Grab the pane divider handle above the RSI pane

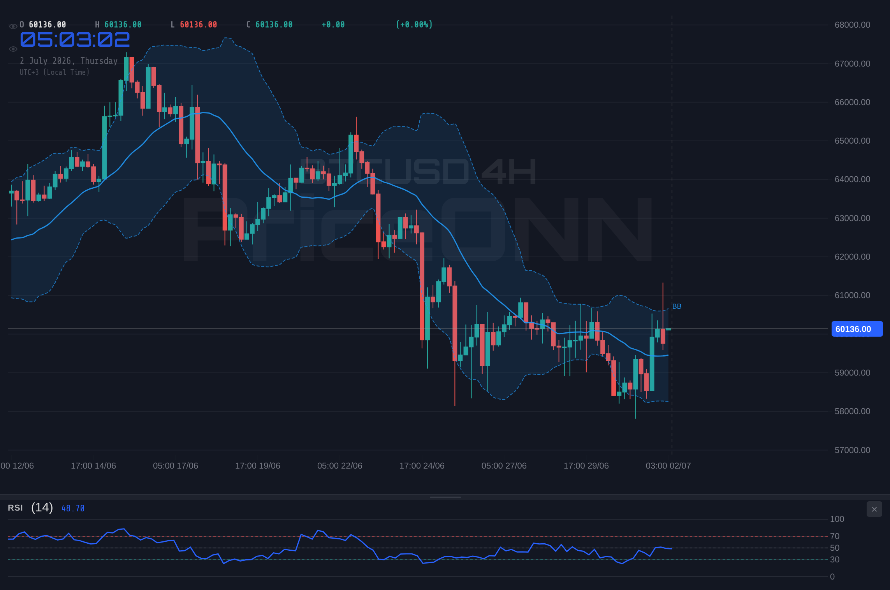point(445,497)
